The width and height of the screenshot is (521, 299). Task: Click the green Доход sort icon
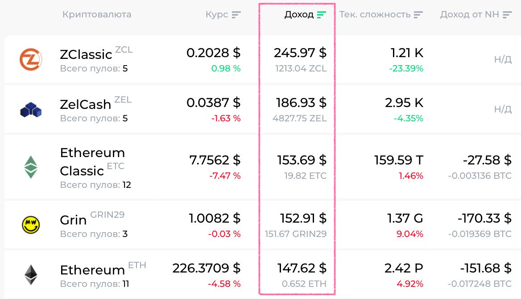pos(321,15)
